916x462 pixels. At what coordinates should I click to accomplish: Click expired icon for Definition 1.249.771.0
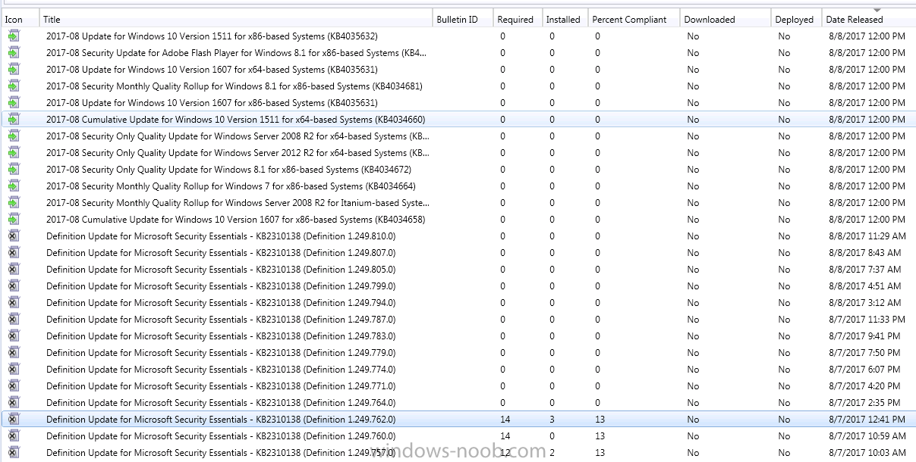click(14, 386)
